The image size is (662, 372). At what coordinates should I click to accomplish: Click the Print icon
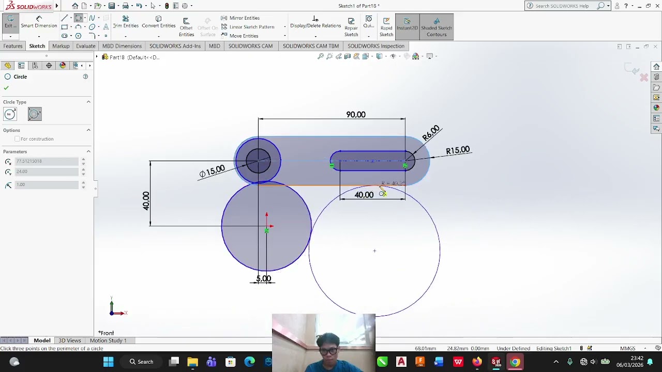125,6
